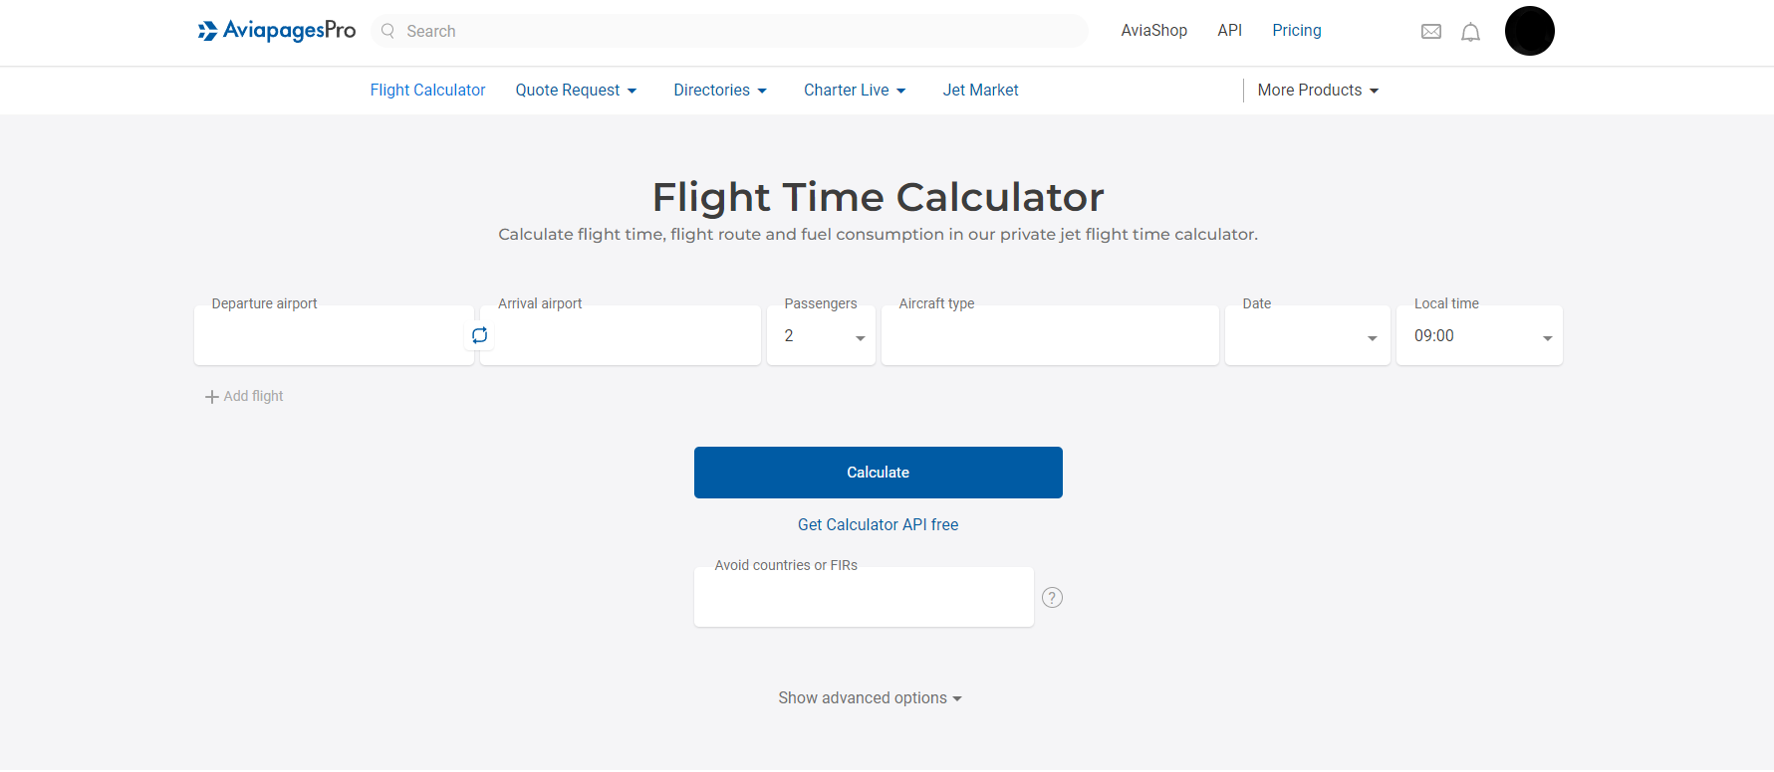Expand the Passengers dropdown
Screen dimensions: 1774x772
821,335
